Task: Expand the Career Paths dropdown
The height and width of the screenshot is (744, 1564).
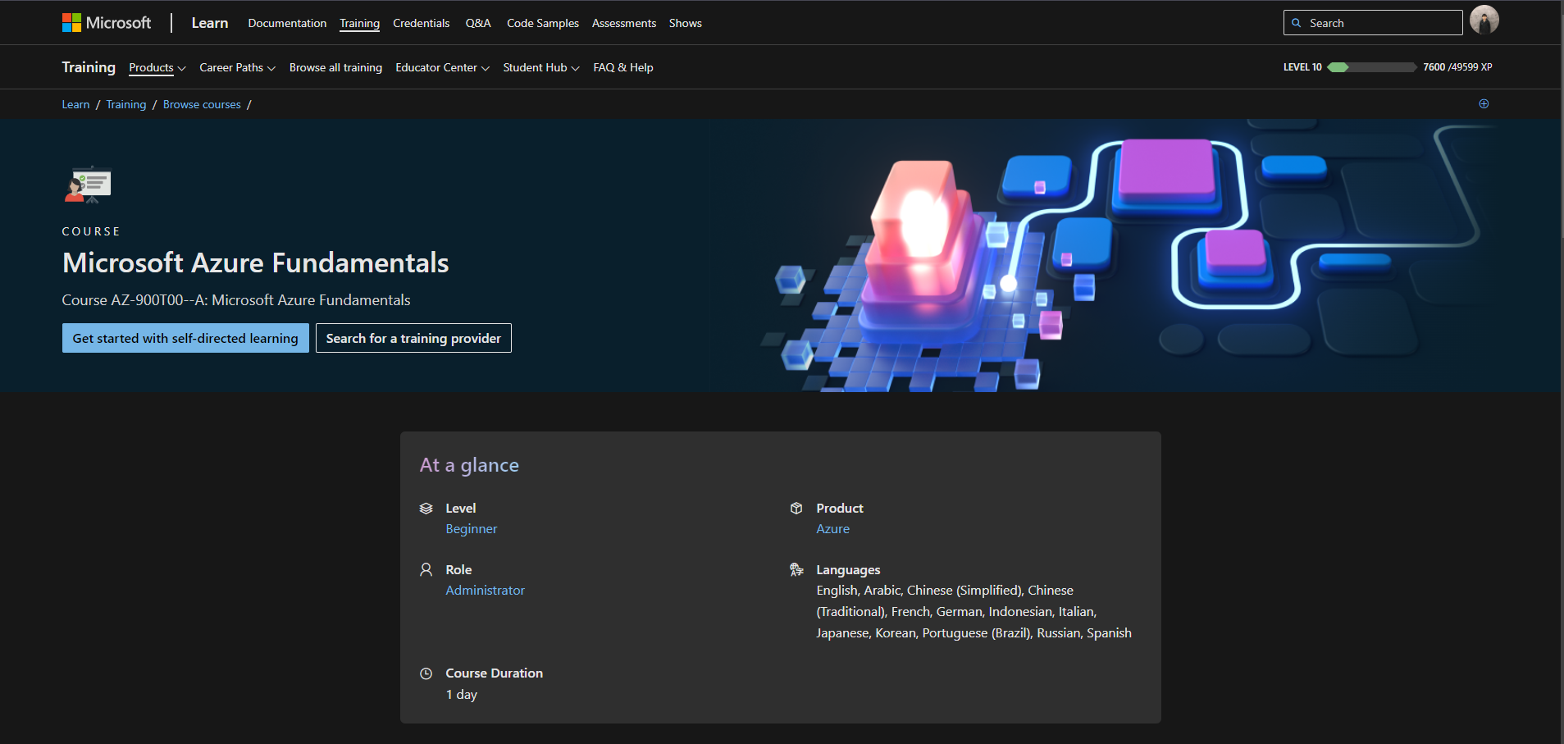Action: 237,67
